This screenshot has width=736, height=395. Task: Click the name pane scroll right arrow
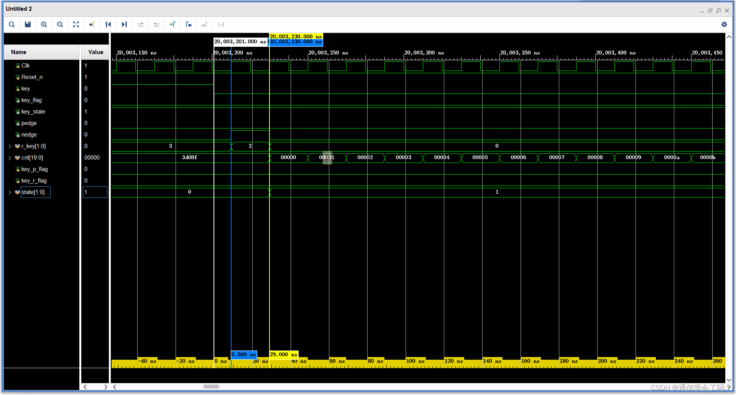[x=106, y=387]
